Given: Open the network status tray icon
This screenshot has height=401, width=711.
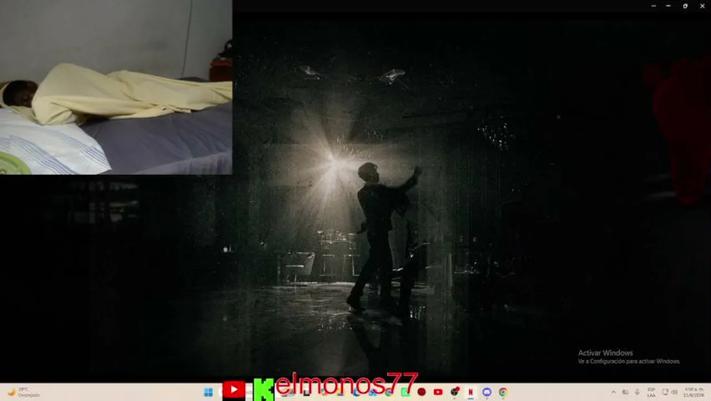Looking at the screenshot, I should pyautogui.click(x=665, y=392).
